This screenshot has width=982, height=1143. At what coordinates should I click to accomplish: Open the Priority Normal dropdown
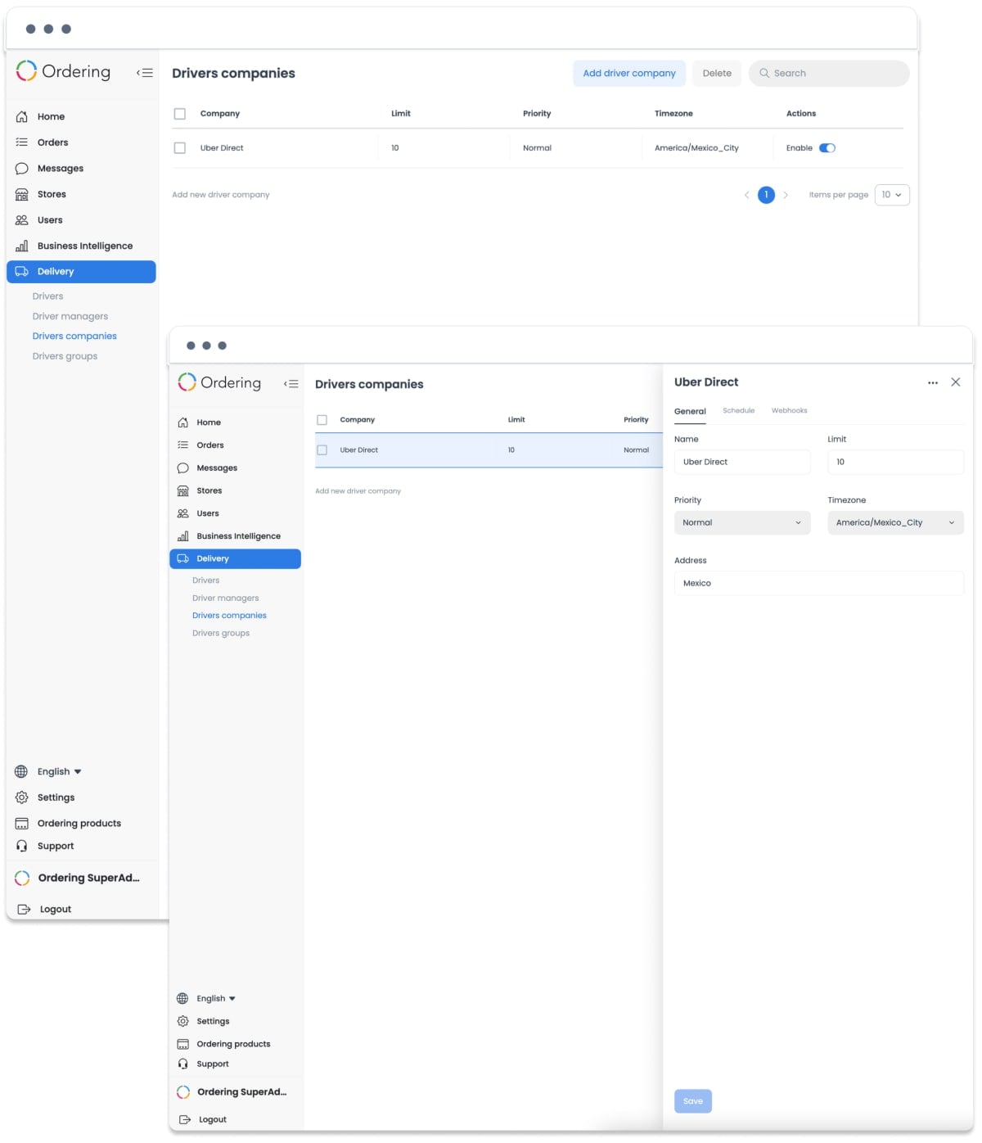742,523
